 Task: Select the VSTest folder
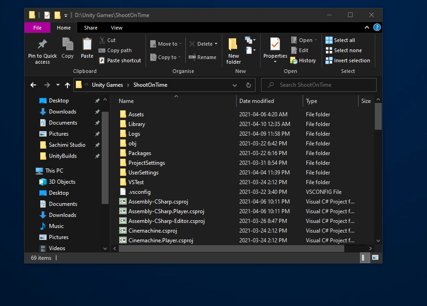click(x=132, y=182)
